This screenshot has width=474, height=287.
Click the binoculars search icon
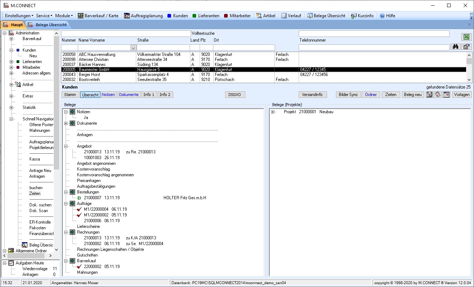click(456, 47)
